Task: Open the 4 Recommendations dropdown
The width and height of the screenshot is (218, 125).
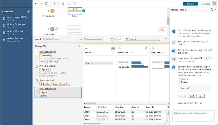Action: point(95,39)
